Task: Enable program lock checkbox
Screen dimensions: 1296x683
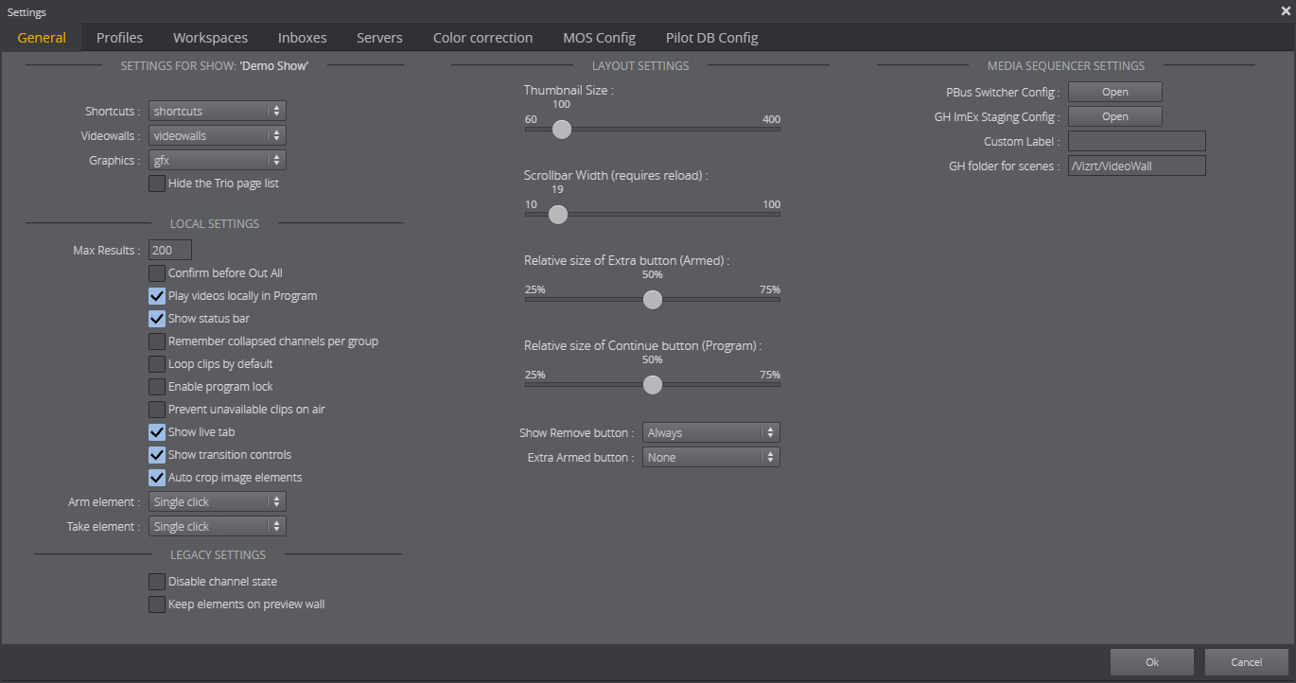Action: tap(157, 387)
